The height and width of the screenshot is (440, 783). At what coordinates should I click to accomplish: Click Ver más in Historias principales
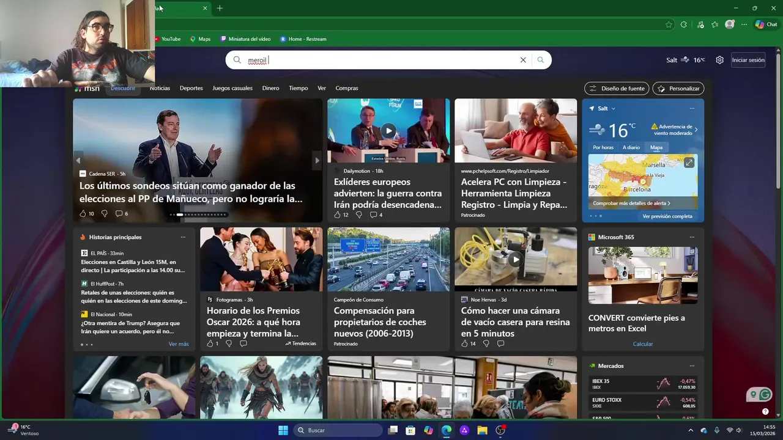click(x=179, y=344)
